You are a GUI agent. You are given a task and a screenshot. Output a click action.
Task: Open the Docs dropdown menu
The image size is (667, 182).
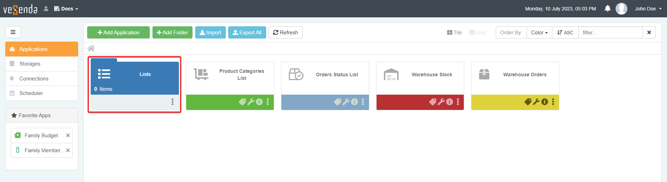coord(66,9)
